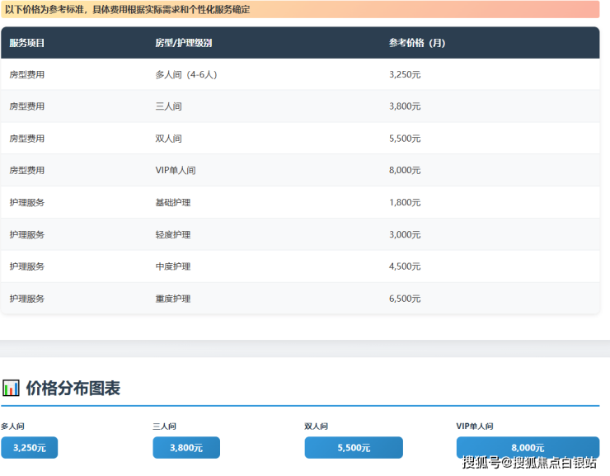Click the blue 5,500元 chart bar
Viewport: 610px width, 476px height.
[x=353, y=448]
